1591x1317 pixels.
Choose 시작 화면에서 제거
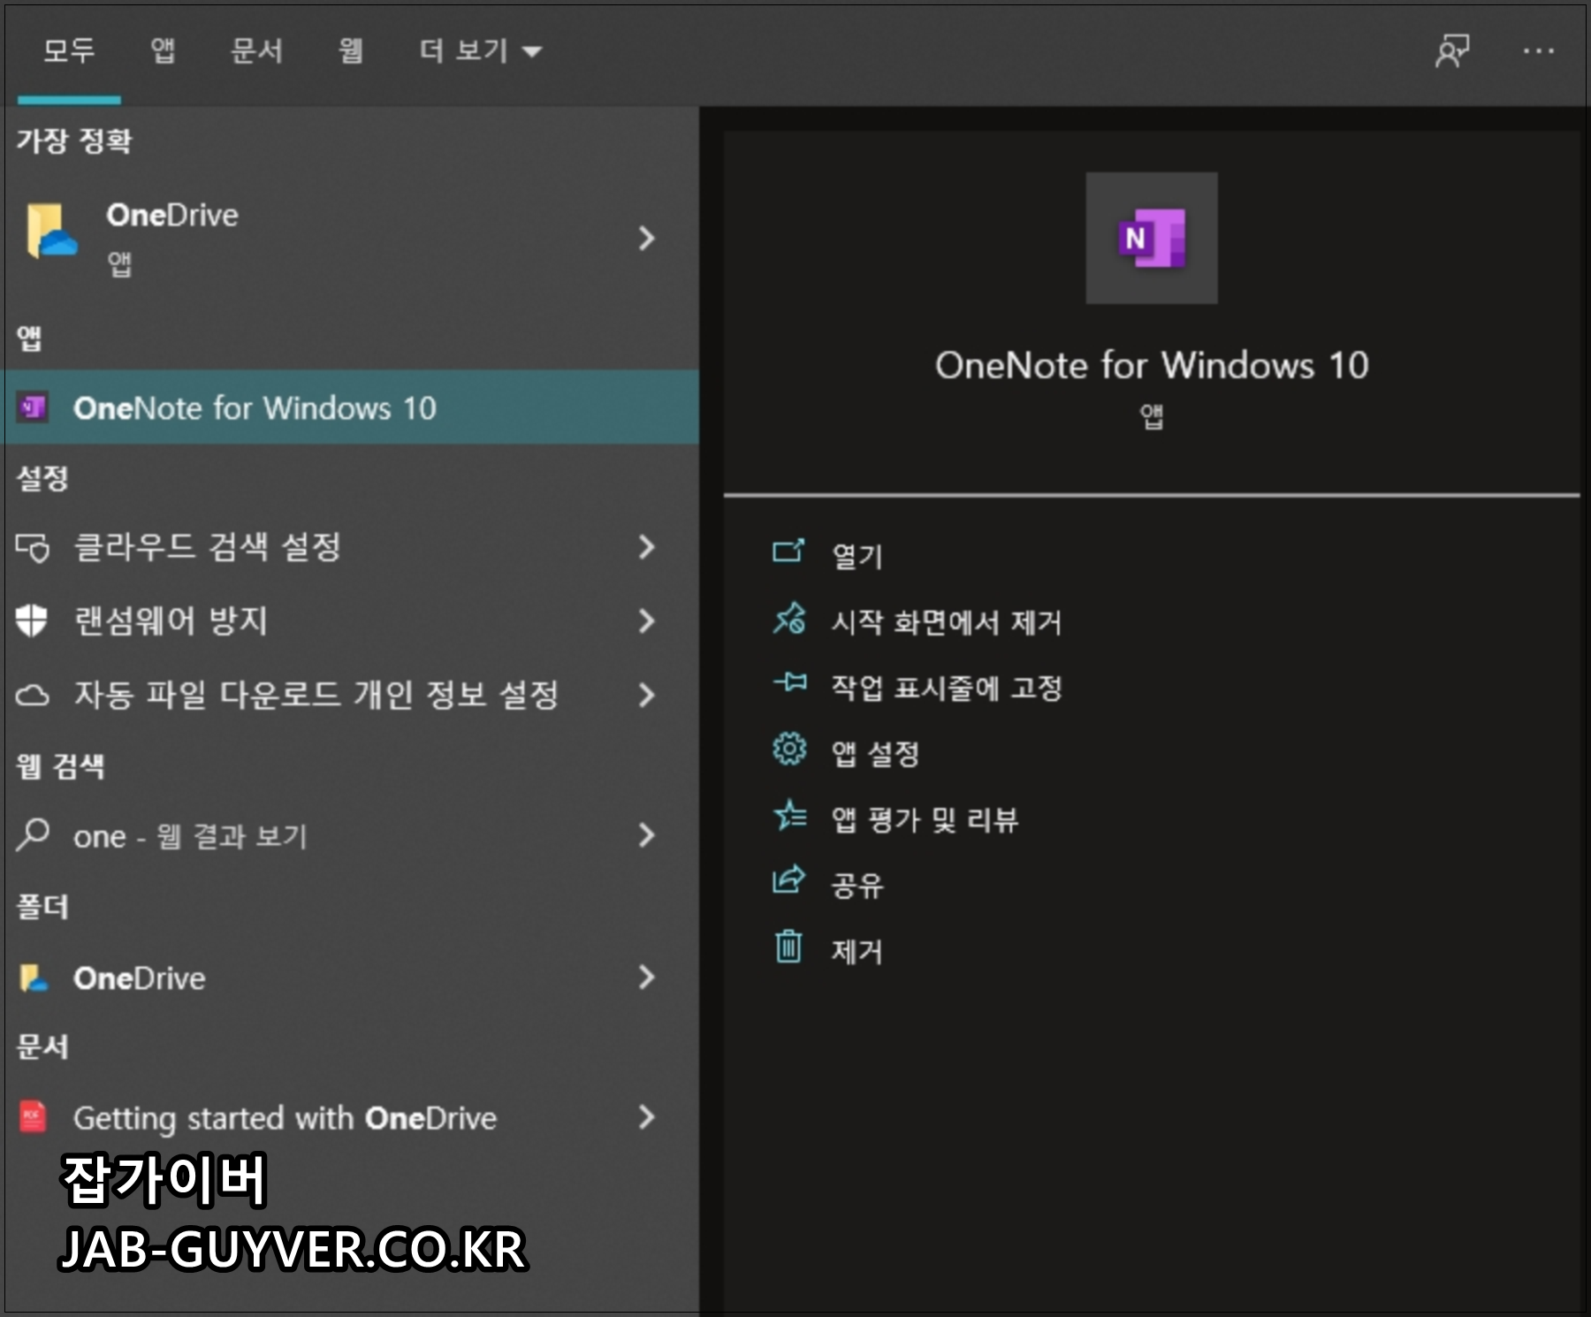pyautogui.click(x=947, y=622)
